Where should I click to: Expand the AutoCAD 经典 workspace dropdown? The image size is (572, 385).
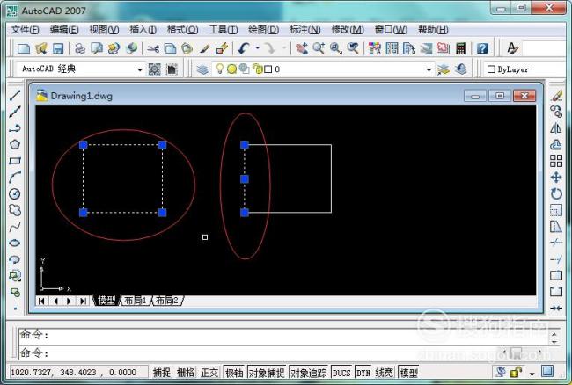pos(140,69)
